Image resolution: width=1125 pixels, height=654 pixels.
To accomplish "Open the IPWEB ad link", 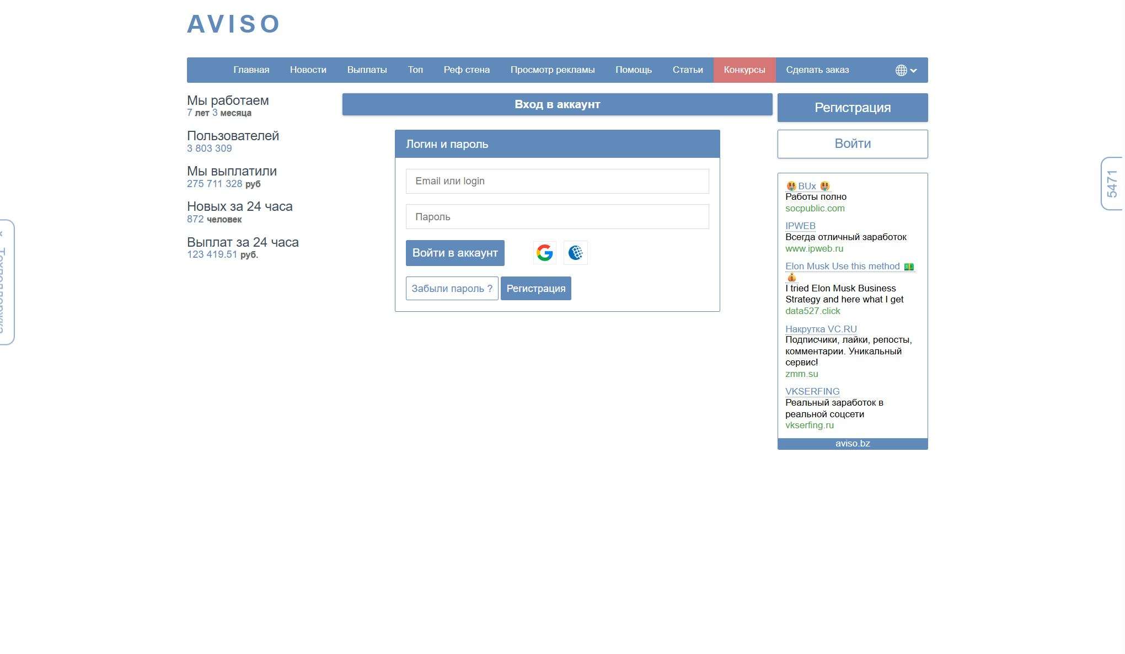I will pyautogui.click(x=800, y=226).
